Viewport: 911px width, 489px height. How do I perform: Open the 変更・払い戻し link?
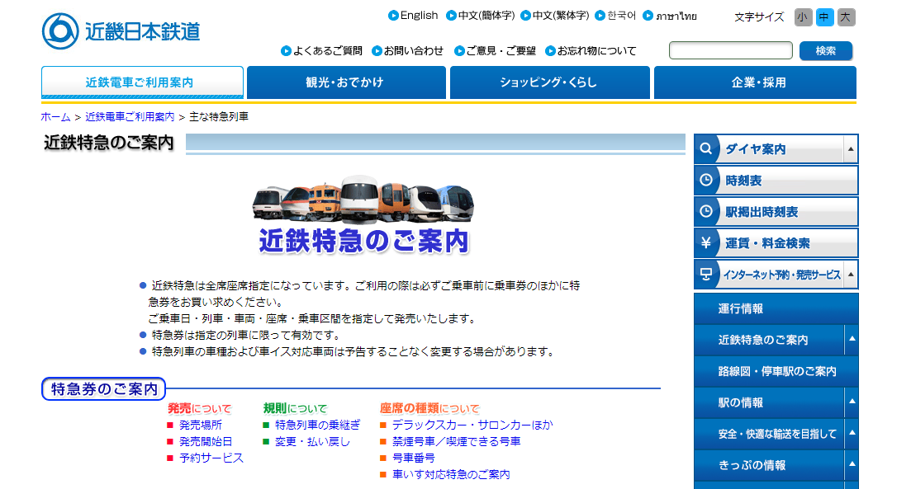[312, 441]
